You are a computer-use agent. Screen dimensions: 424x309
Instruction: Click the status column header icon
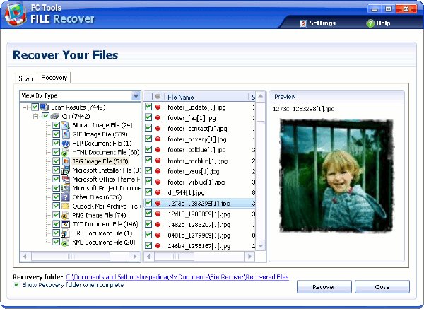(158, 97)
